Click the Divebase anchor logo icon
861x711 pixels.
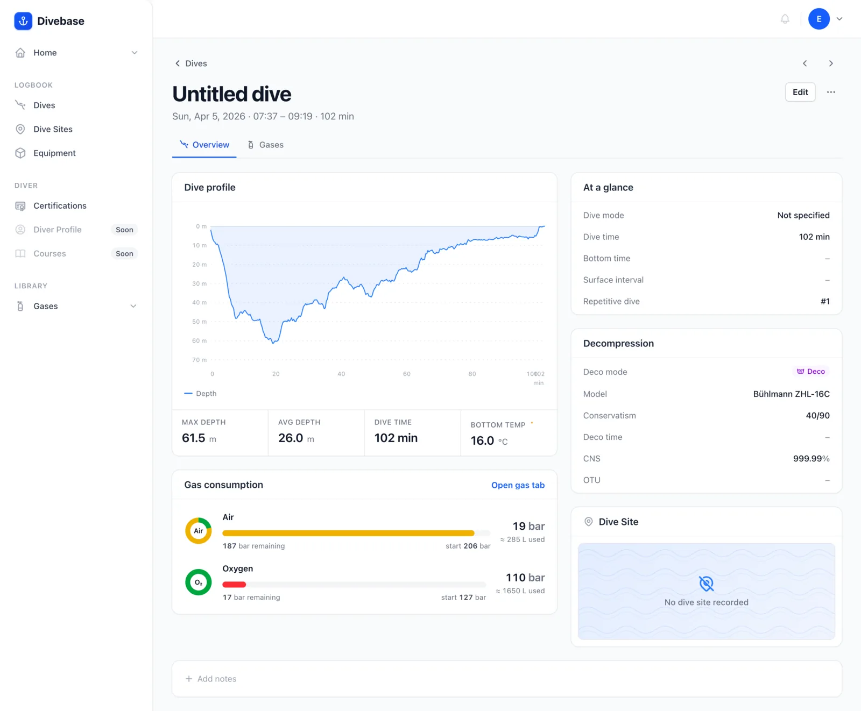[x=23, y=21]
